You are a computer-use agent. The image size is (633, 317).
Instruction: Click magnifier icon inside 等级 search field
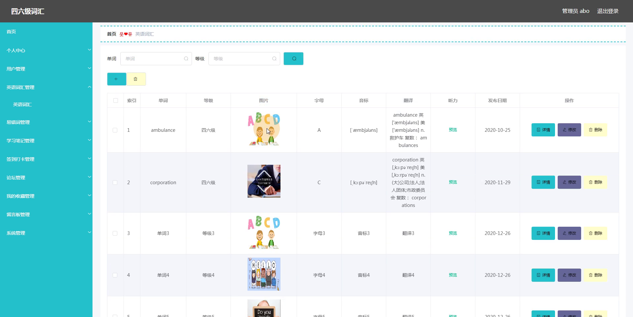coord(274,59)
